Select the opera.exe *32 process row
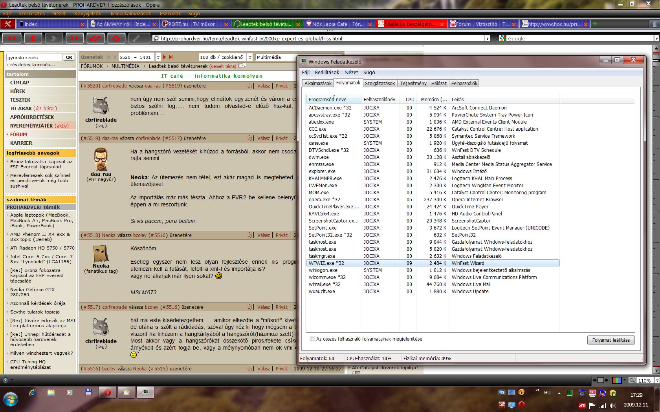 coord(433,200)
